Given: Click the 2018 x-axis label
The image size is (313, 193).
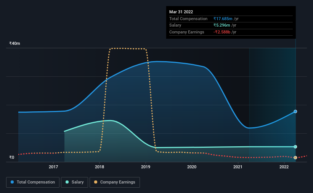Looking at the screenshot, I should (x=100, y=167).
